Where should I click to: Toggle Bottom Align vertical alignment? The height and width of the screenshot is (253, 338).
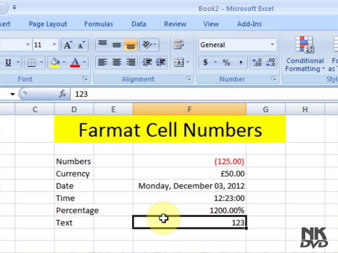pyautogui.click(x=131, y=45)
